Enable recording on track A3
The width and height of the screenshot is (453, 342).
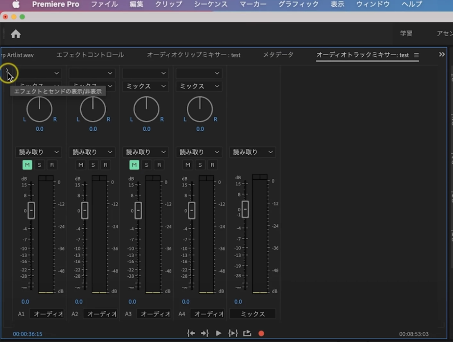tap(159, 165)
